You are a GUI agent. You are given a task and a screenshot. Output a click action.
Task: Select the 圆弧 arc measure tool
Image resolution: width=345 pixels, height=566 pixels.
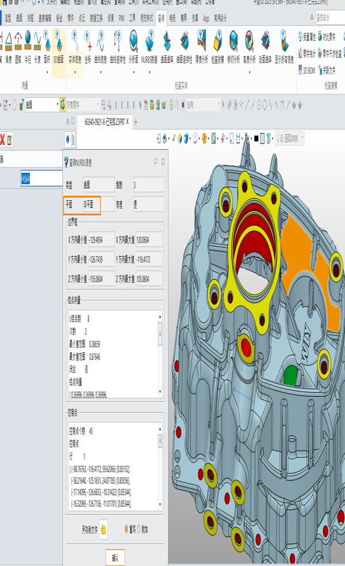coord(18,47)
